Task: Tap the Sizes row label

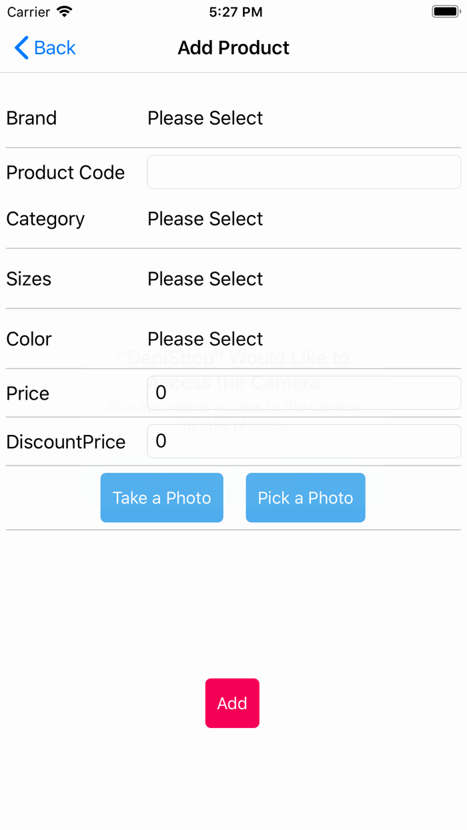Action: click(x=29, y=279)
